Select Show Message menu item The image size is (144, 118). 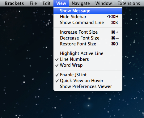pos(88,11)
